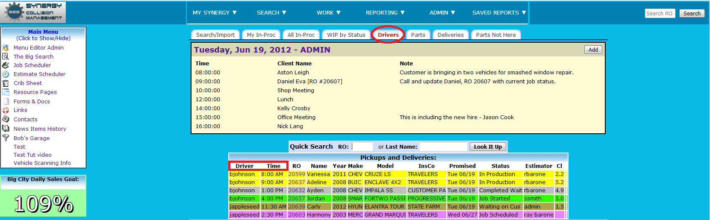
Task: Open the Job Scheduler link
Action: 32,65
